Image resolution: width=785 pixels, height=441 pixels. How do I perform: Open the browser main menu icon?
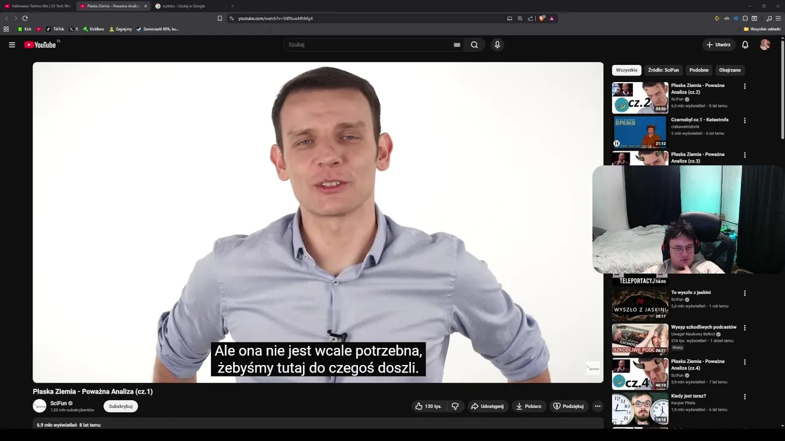click(778, 18)
